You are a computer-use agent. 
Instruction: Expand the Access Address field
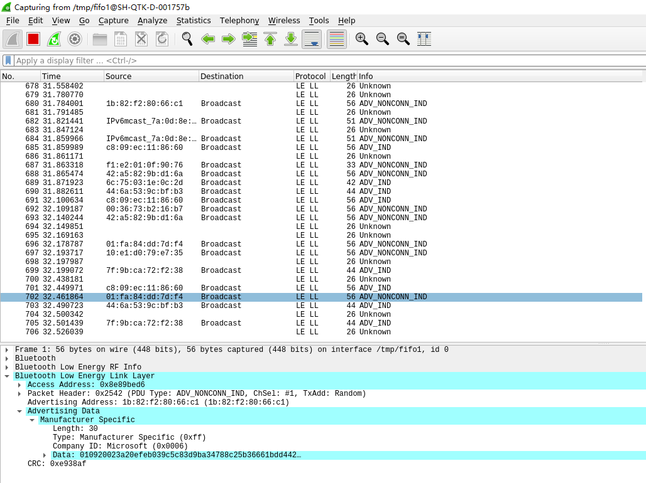click(x=19, y=385)
